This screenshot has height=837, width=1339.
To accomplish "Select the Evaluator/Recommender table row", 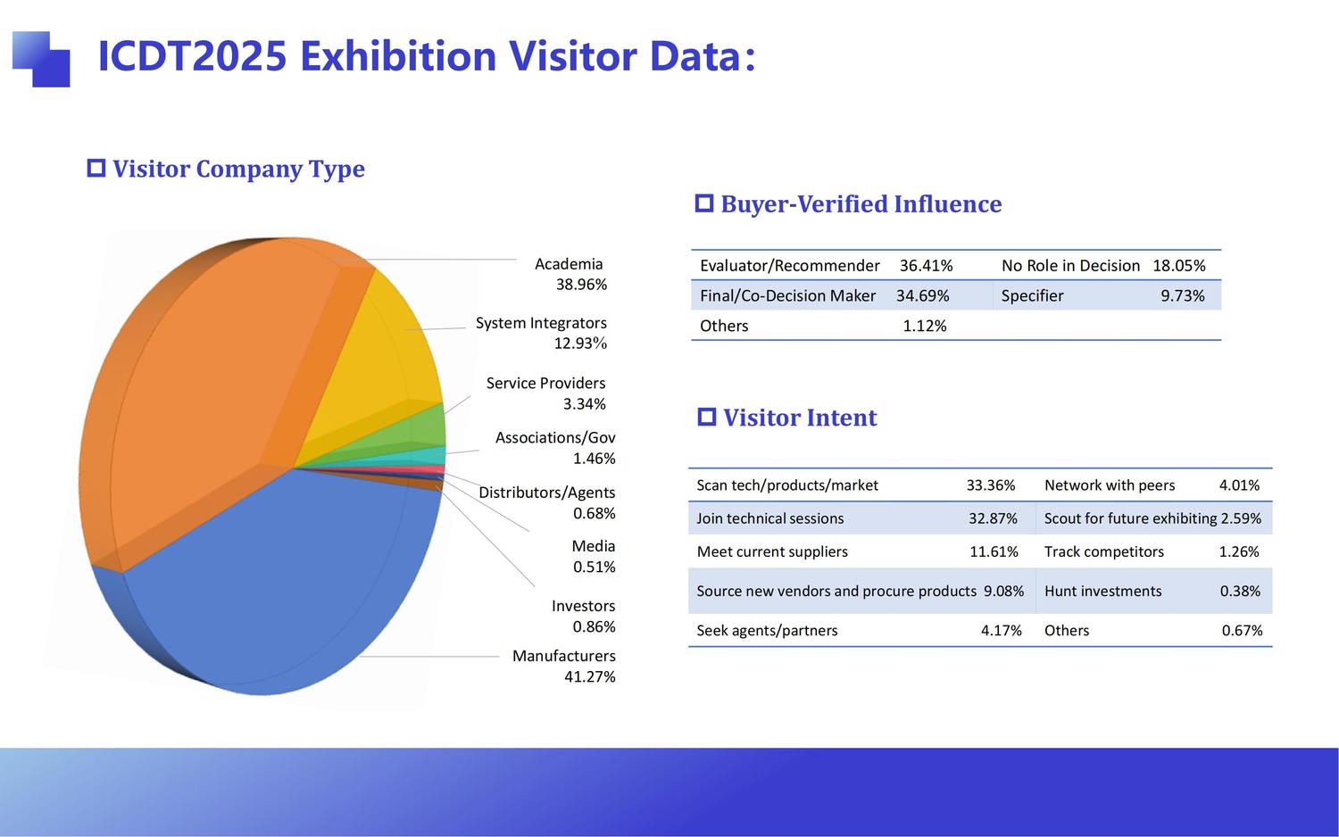I will click(x=826, y=266).
